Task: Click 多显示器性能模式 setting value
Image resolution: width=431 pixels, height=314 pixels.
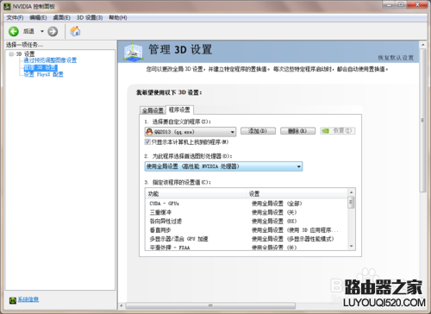Action: tap(292, 239)
